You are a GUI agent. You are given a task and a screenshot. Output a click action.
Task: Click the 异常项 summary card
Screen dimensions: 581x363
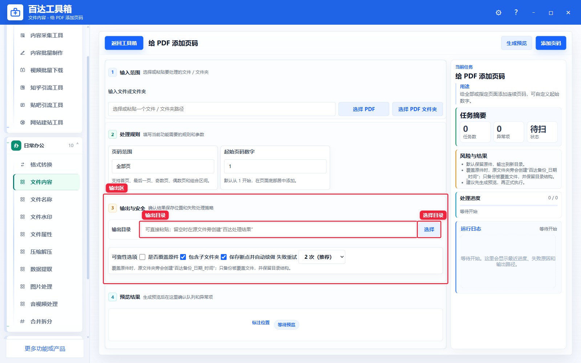(509, 132)
